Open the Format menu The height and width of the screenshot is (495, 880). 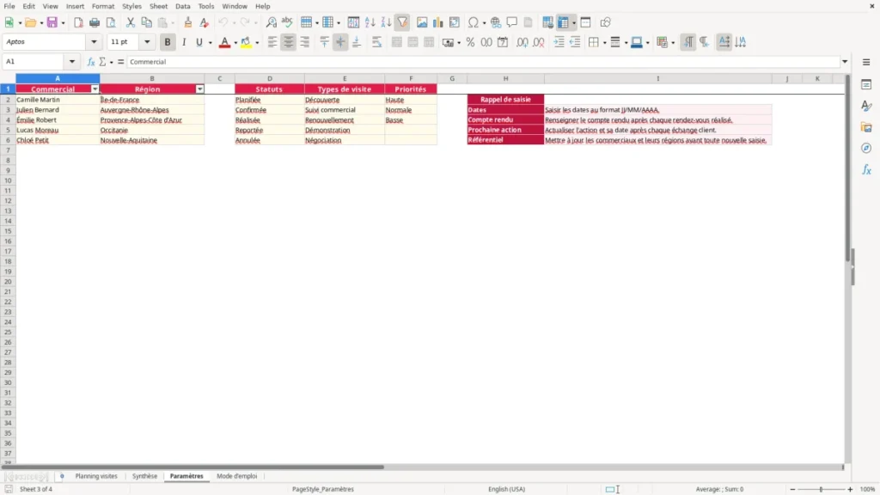103,6
